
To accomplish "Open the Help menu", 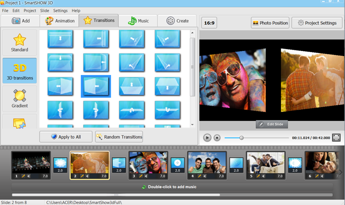I will coord(76,10).
